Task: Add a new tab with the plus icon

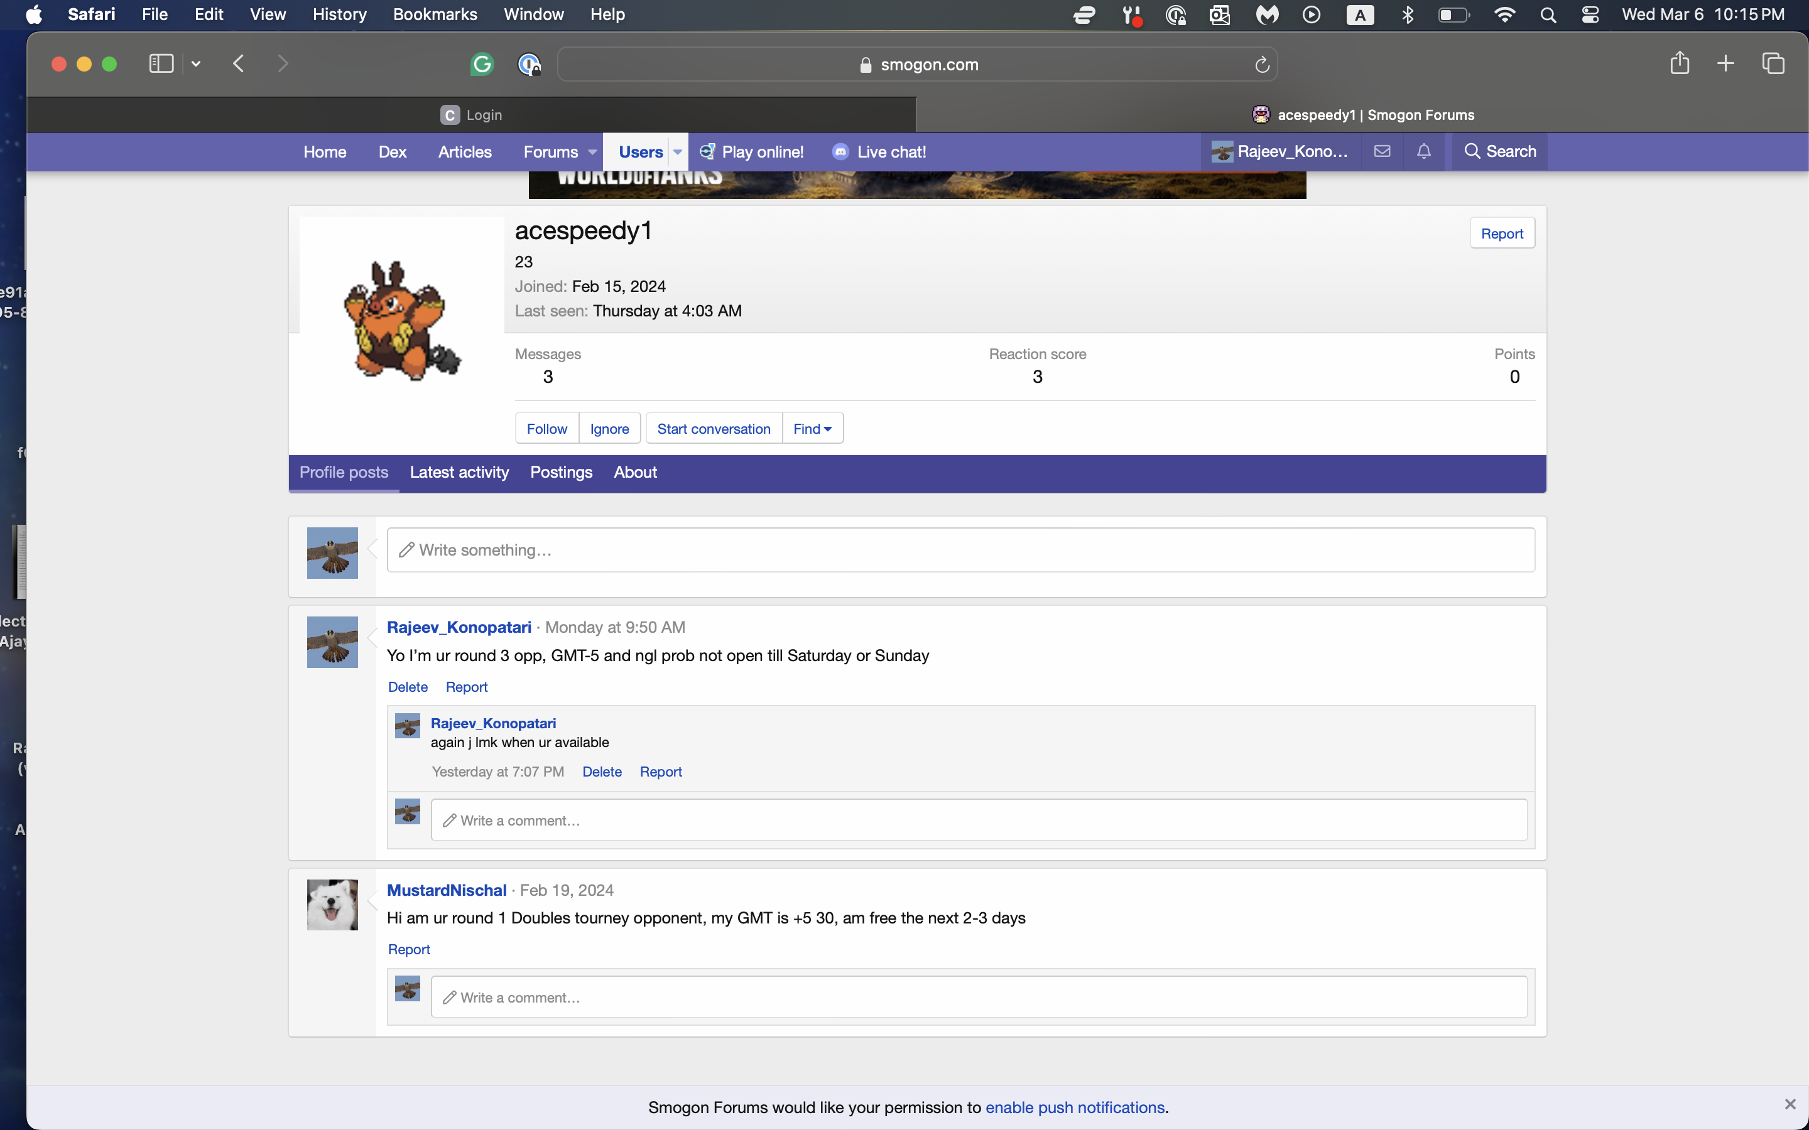Action: click(x=1725, y=63)
